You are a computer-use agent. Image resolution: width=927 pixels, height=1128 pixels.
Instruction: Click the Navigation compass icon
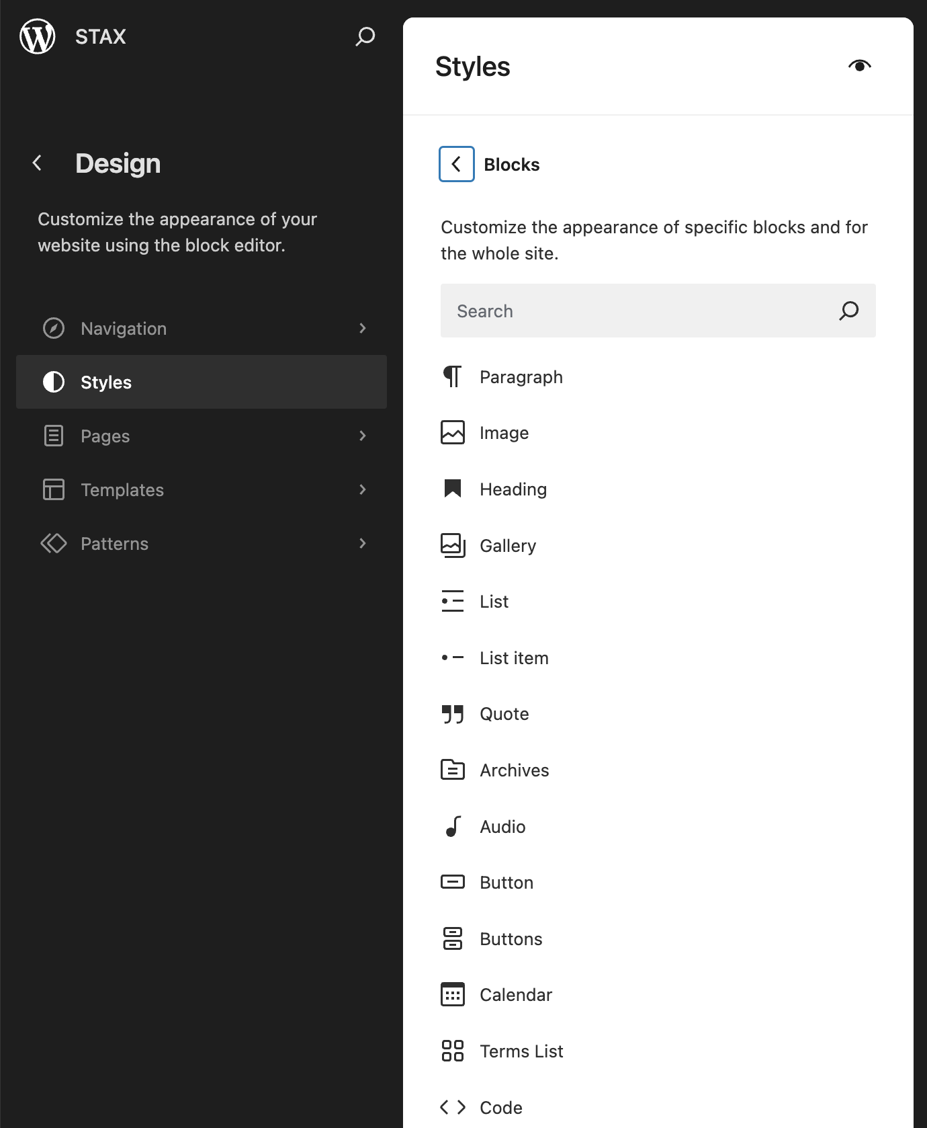(x=54, y=328)
